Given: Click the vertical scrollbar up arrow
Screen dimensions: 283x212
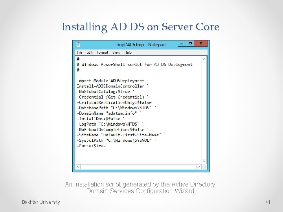Looking at the screenshot, I should click(204, 59).
